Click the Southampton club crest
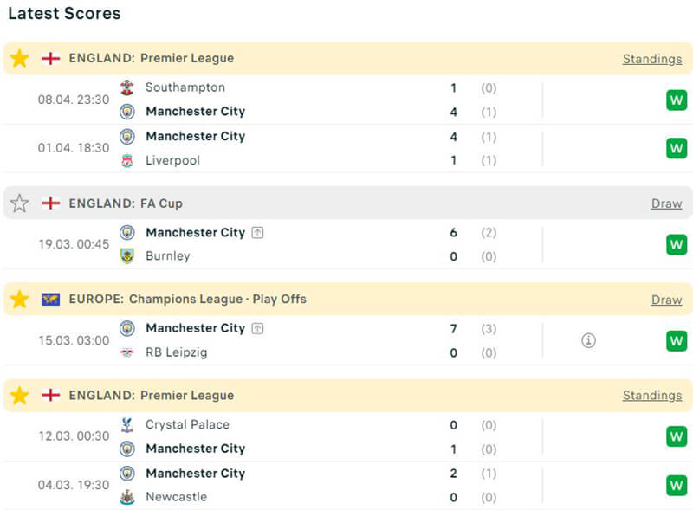This screenshot has width=693, height=510. tap(127, 87)
